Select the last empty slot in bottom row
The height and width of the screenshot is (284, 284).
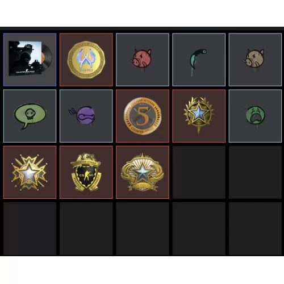click(255, 228)
